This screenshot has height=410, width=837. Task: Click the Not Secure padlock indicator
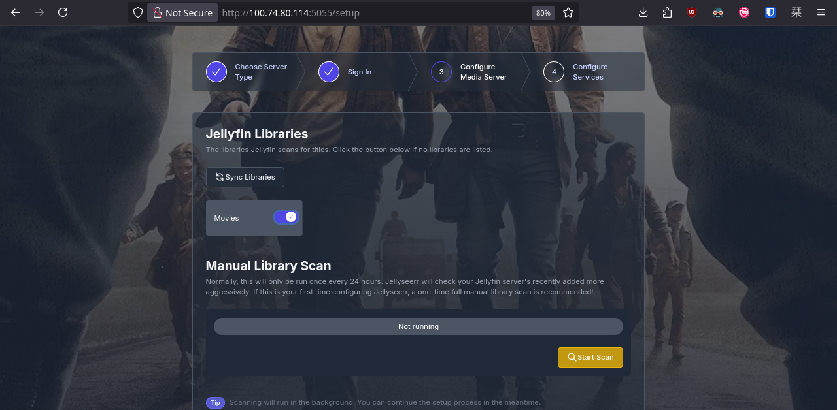coord(182,12)
